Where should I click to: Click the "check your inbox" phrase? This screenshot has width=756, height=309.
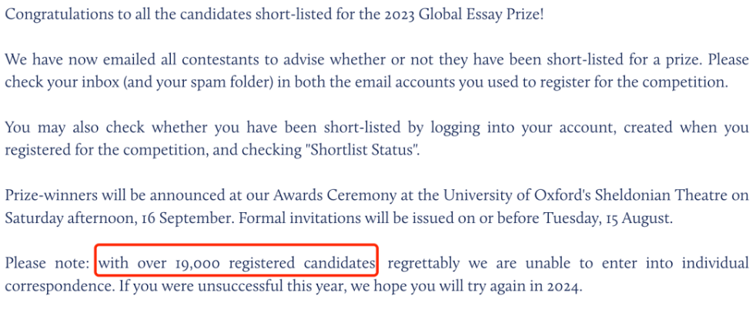pos(62,82)
